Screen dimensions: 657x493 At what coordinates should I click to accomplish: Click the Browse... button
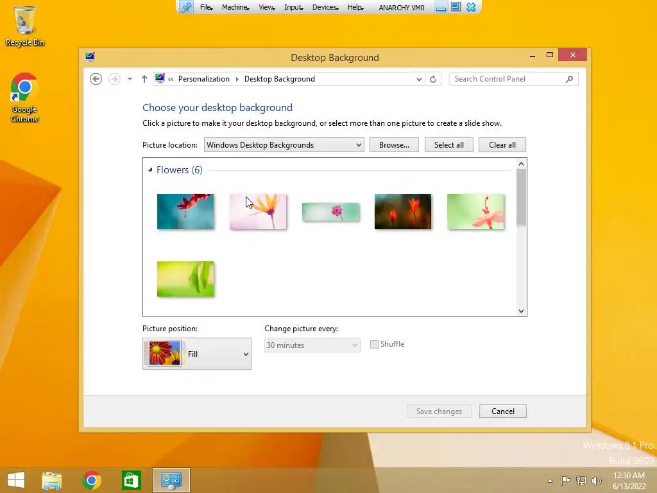(x=394, y=145)
